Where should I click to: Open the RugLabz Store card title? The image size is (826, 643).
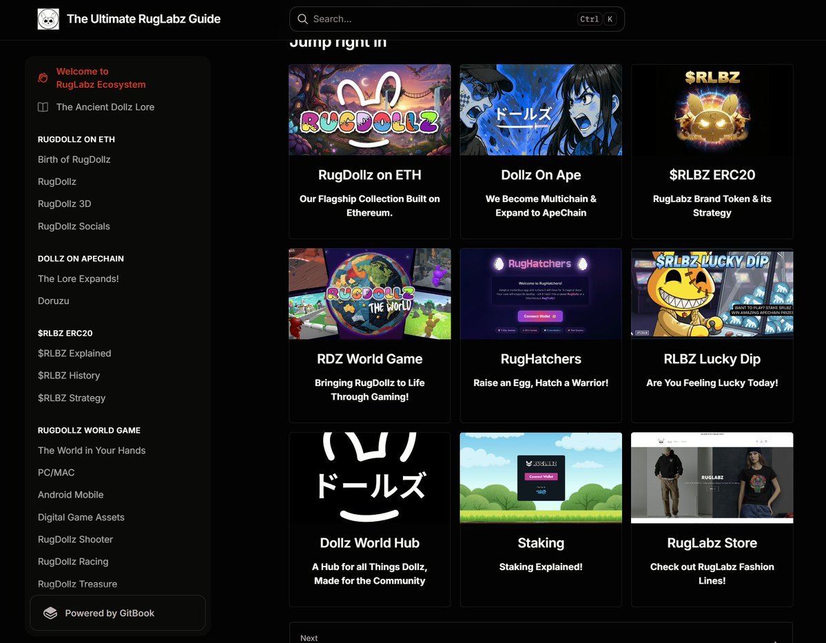(712, 543)
